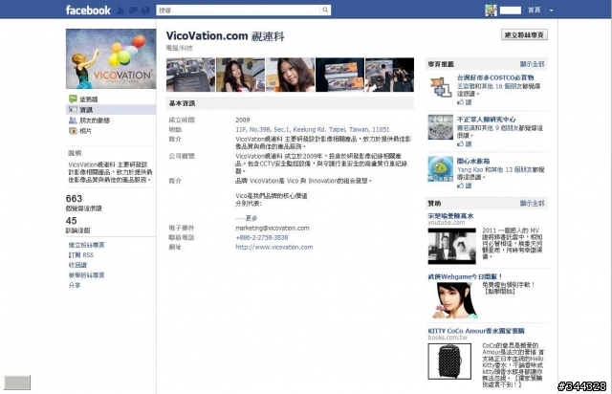Open COSTCO recommended page title
Image resolution: width=612 pixels, height=394 pixels.
tap(495, 77)
